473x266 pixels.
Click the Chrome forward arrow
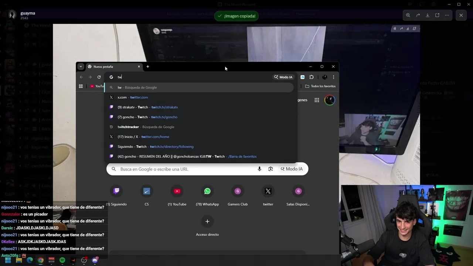tap(90, 77)
